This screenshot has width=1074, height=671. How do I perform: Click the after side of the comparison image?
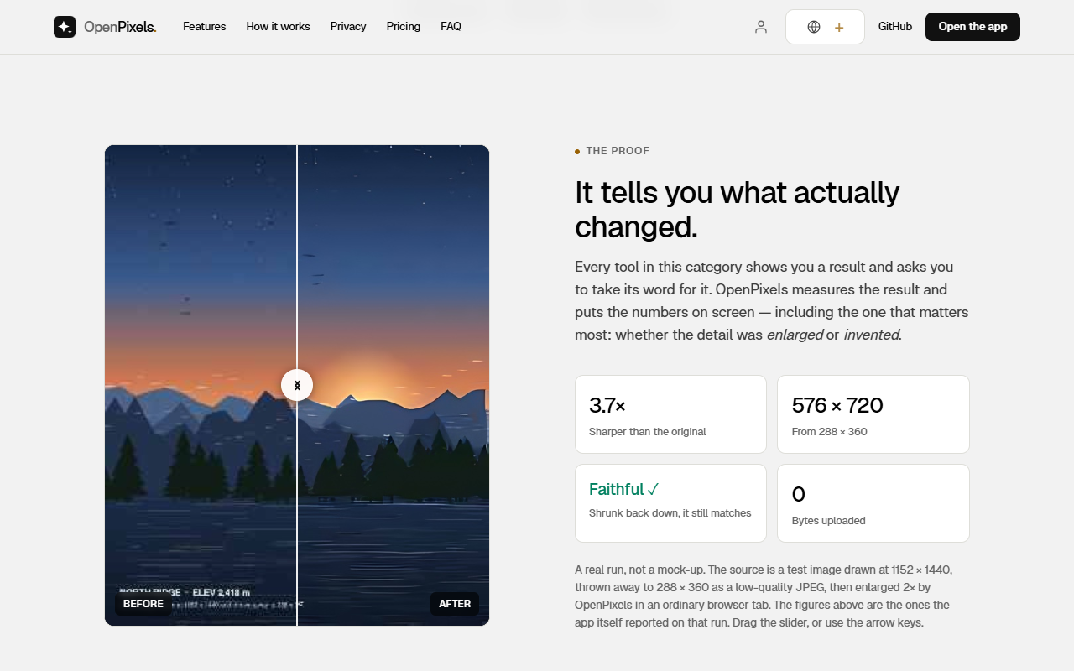pos(394,385)
